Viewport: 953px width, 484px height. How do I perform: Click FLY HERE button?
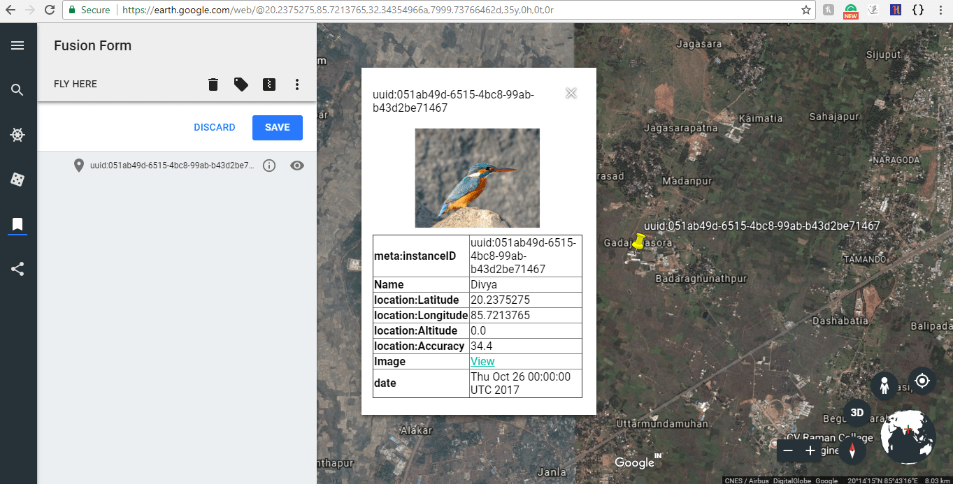[x=76, y=84]
